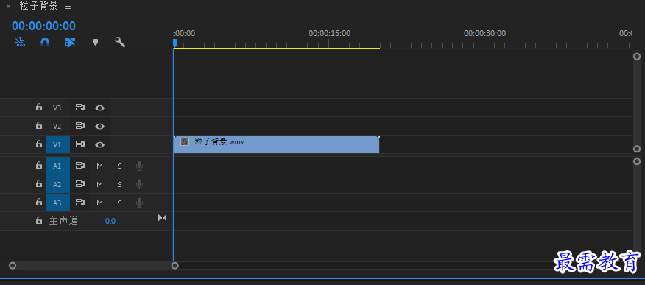Mute track A2 with M
The width and height of the screenshot is (645, 285).
point(99,185)
